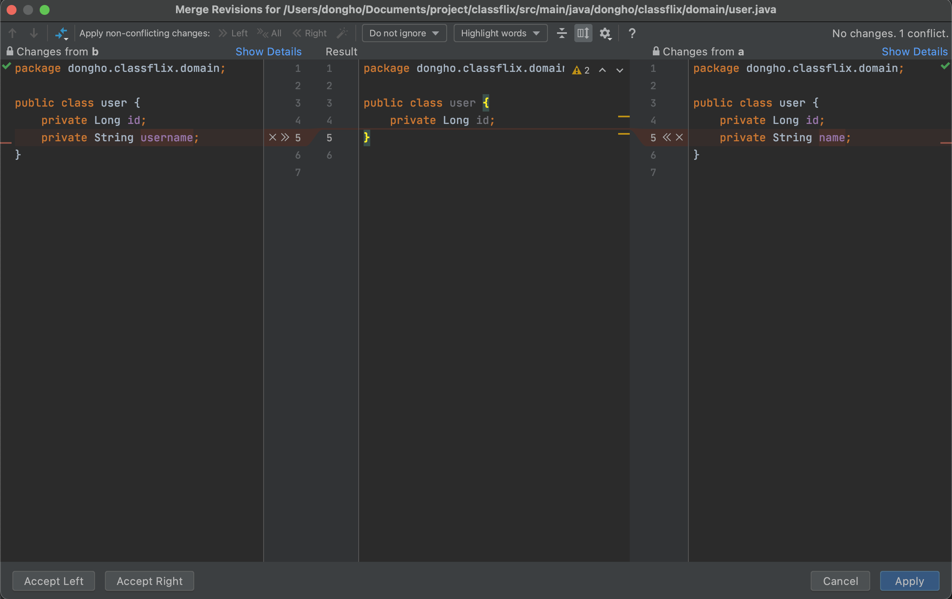Accept left change with double arrow on line 5
Viewport: 952px width, 599px height.
pos(285,138)
